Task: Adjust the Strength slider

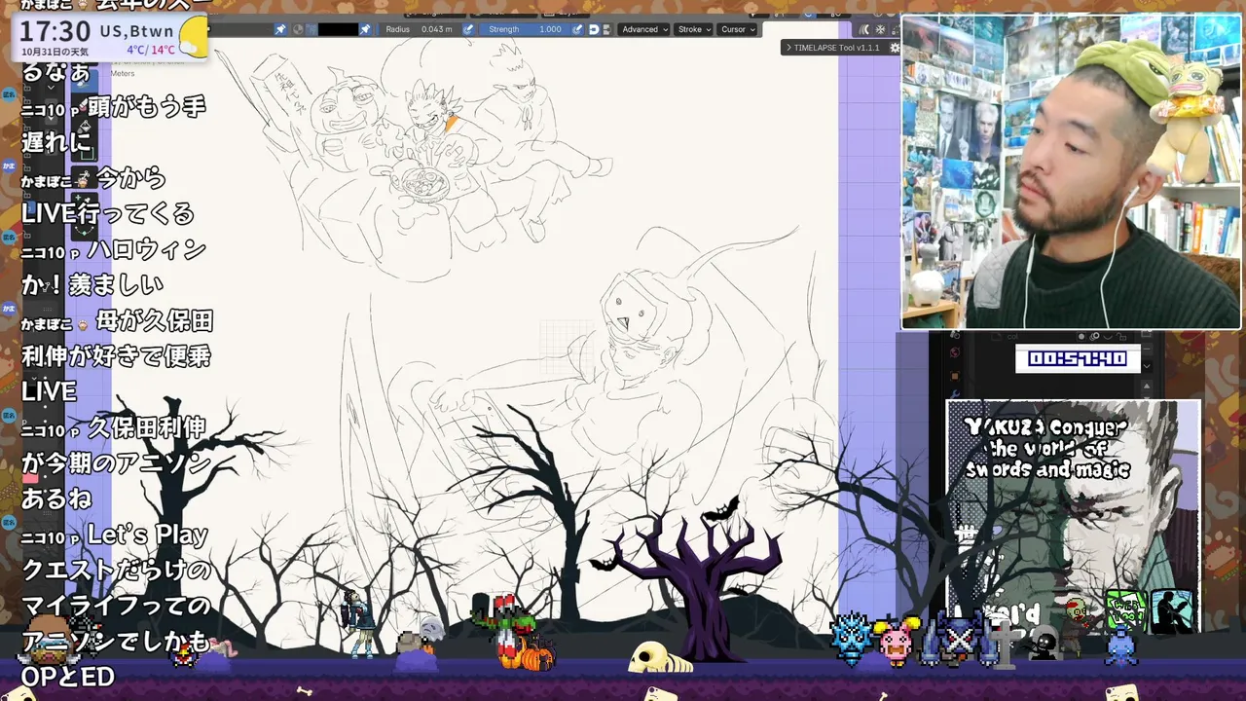Action: (x=525, y=29)
